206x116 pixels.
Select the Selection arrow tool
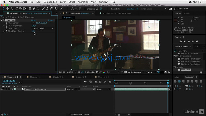[4, 9]
